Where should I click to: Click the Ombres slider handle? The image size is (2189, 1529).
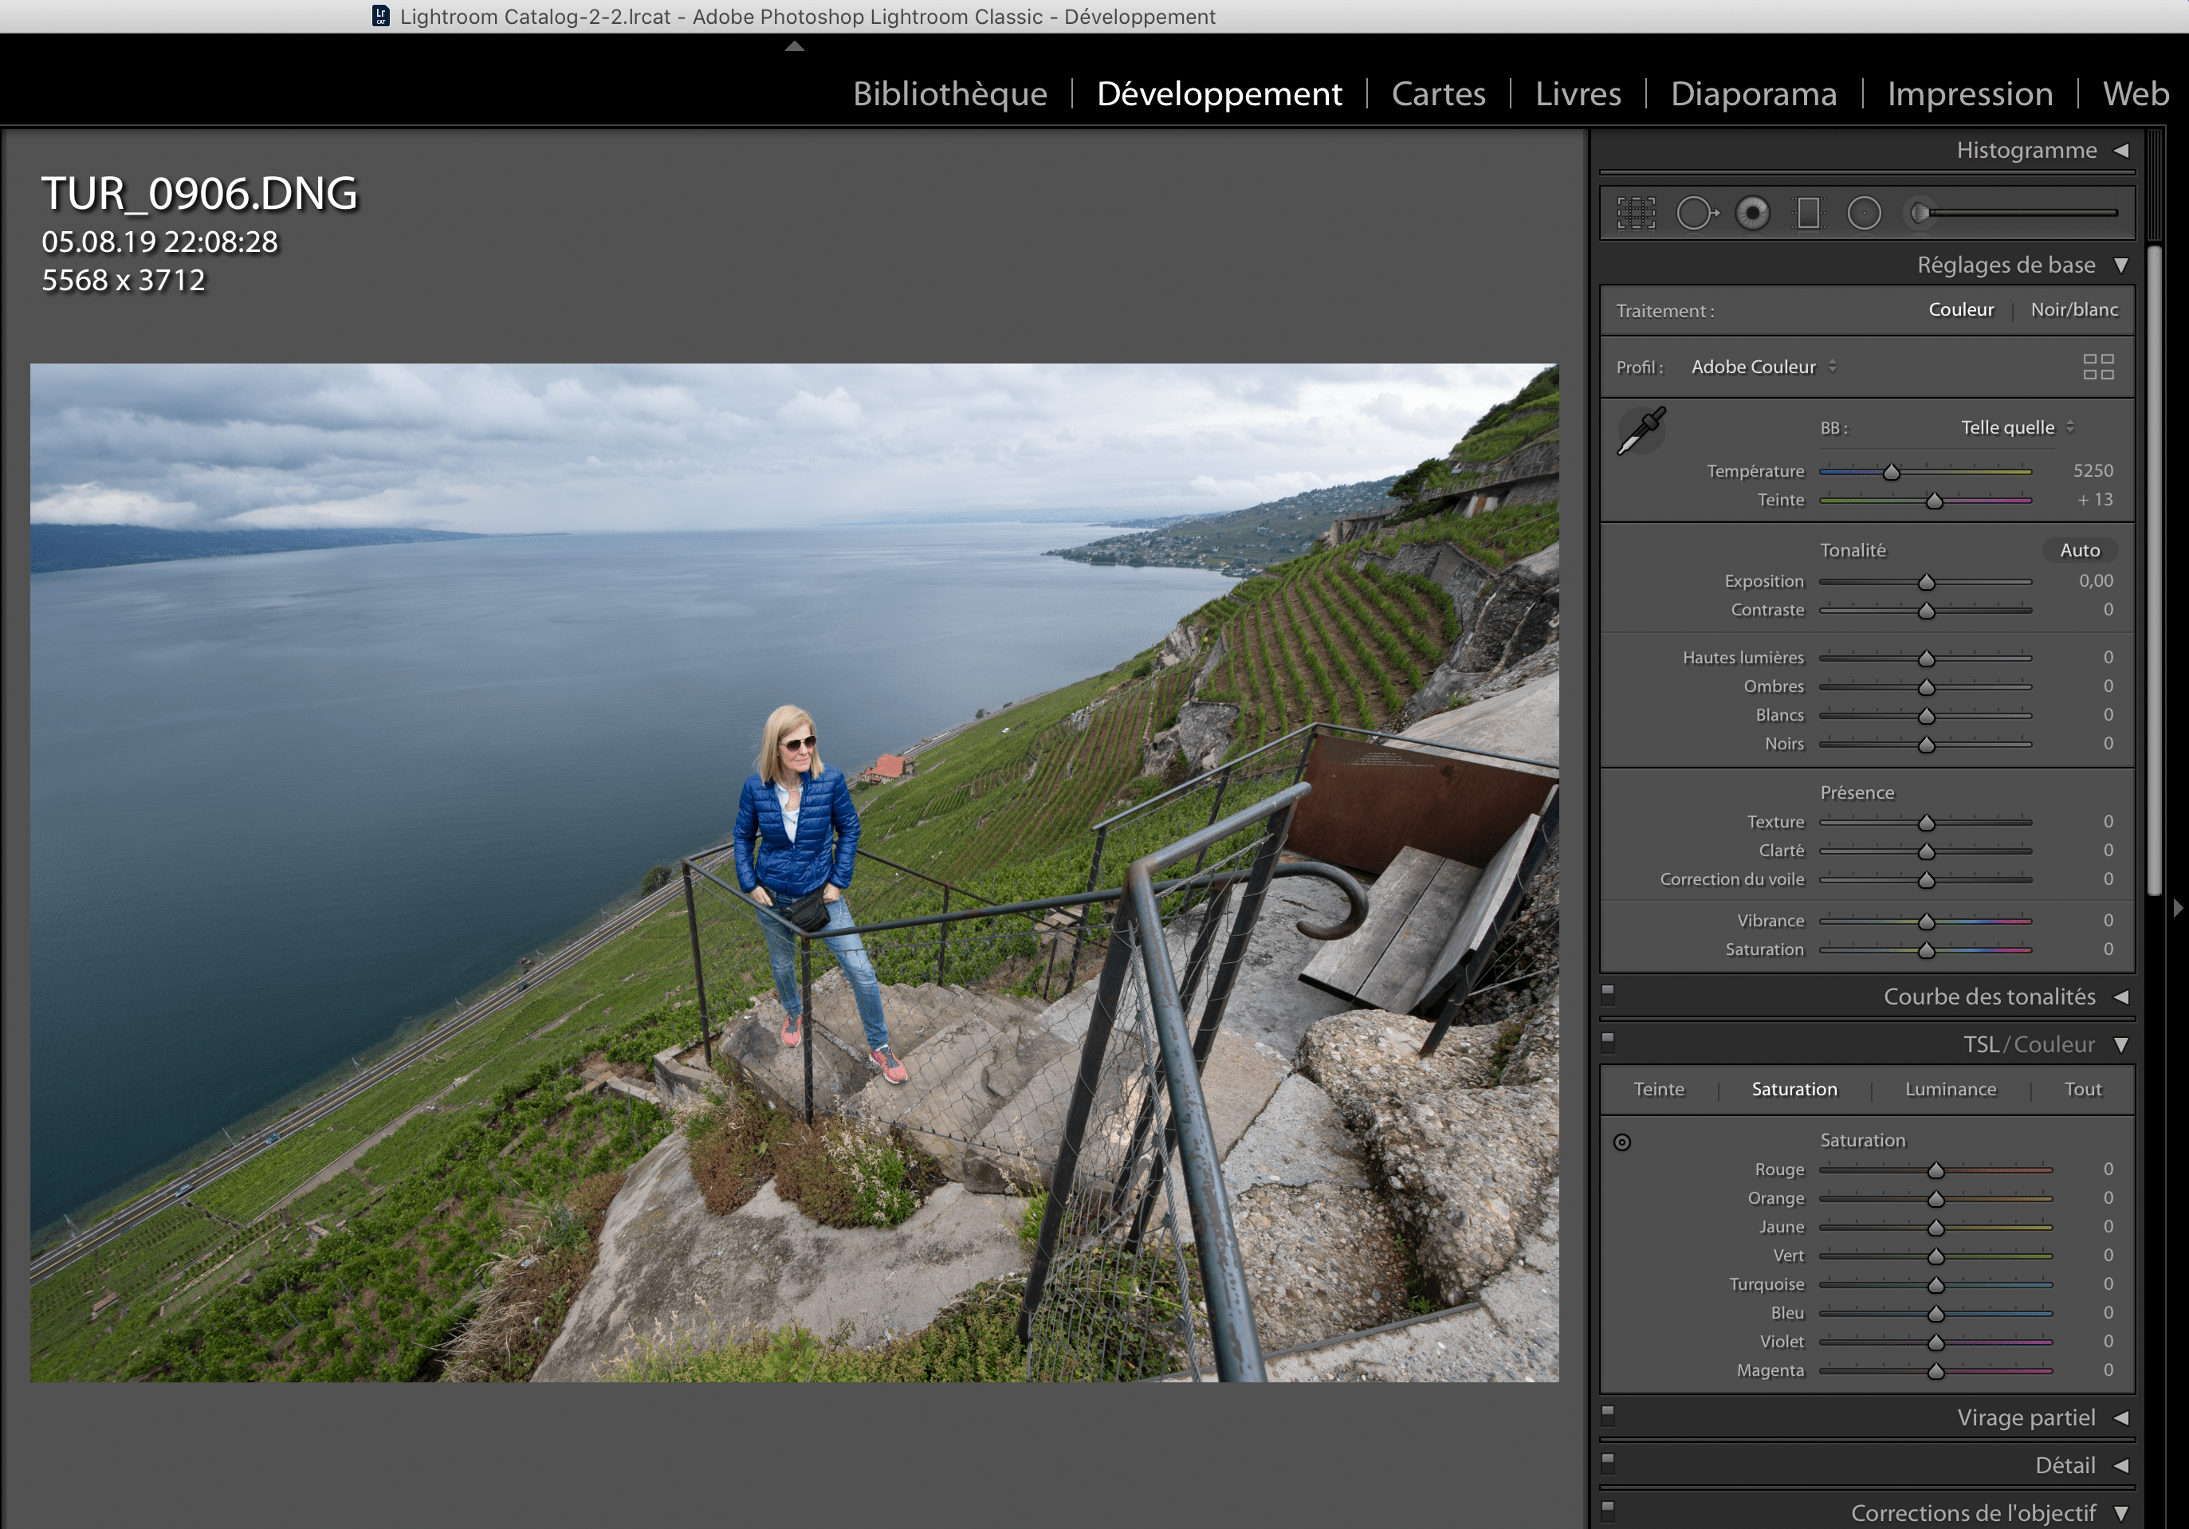[1927, 687]
